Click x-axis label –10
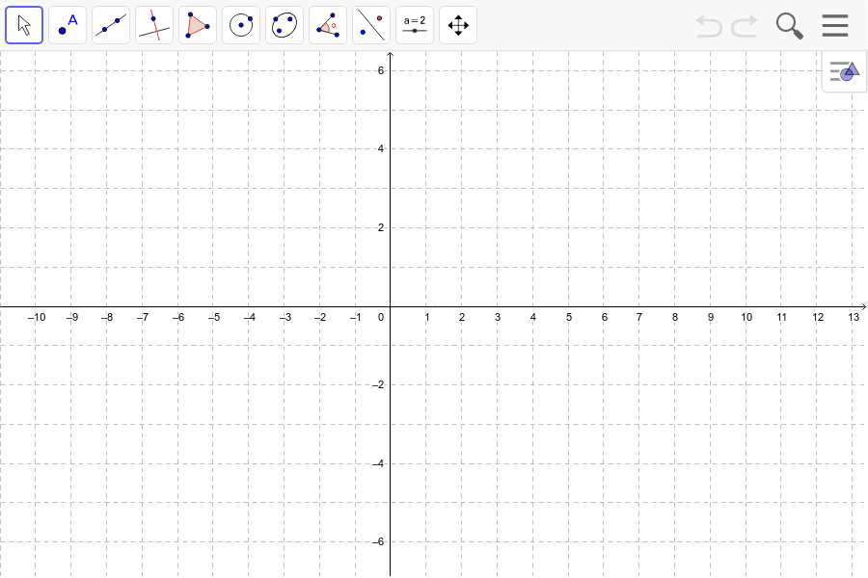868x578 pixels. coord(37,318)
